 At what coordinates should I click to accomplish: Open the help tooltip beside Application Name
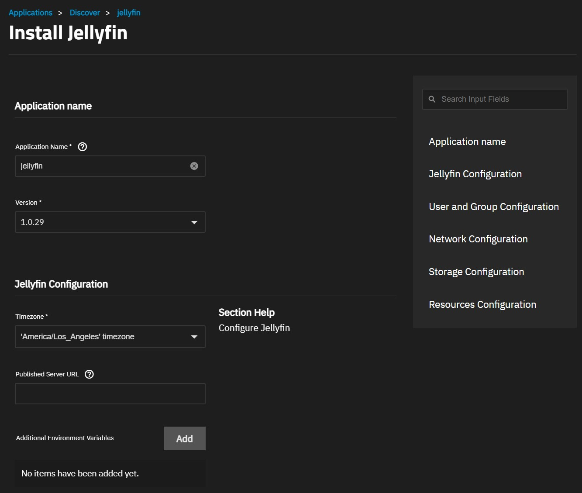[x=83, y=147]
